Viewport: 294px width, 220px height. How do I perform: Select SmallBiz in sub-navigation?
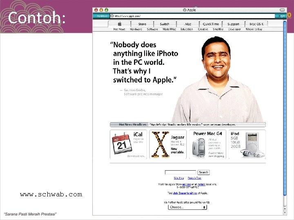coord(218,29)
